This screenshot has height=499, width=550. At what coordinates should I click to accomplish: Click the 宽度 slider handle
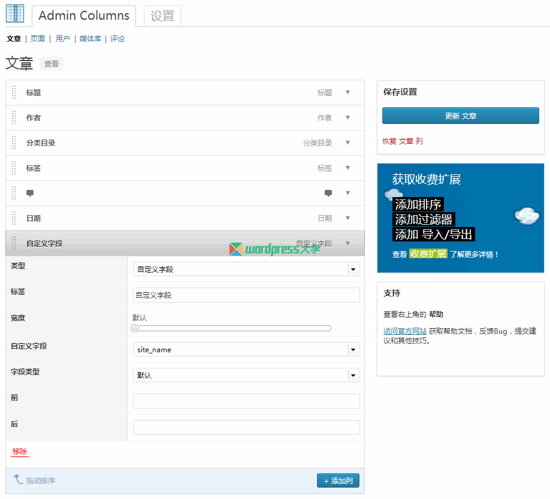(x=135, y=328)
